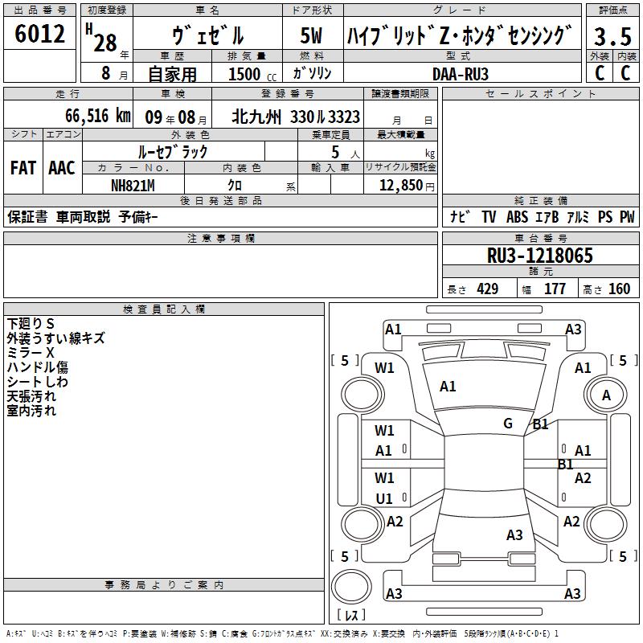This screenshot has height=643, width=643.
Task: Select recycle deposit 12,850円
Action: coord(407,186)
